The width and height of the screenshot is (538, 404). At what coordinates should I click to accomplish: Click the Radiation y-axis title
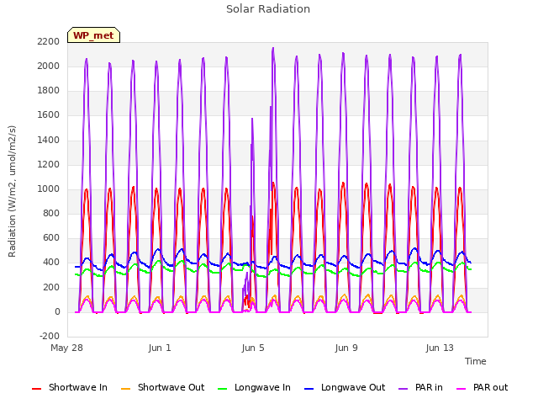[x=12, y=191]
